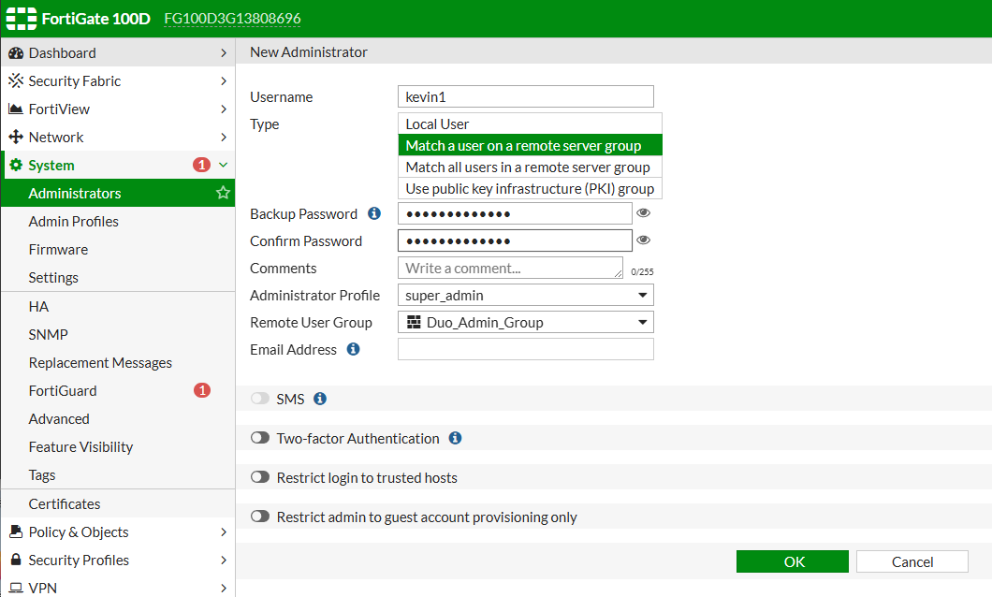
Task: Show the Backup Password with eye icon
Action: click(644, 213)
